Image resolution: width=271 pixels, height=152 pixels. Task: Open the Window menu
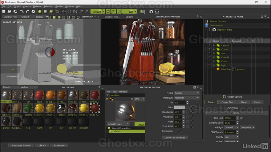(70, 6)
